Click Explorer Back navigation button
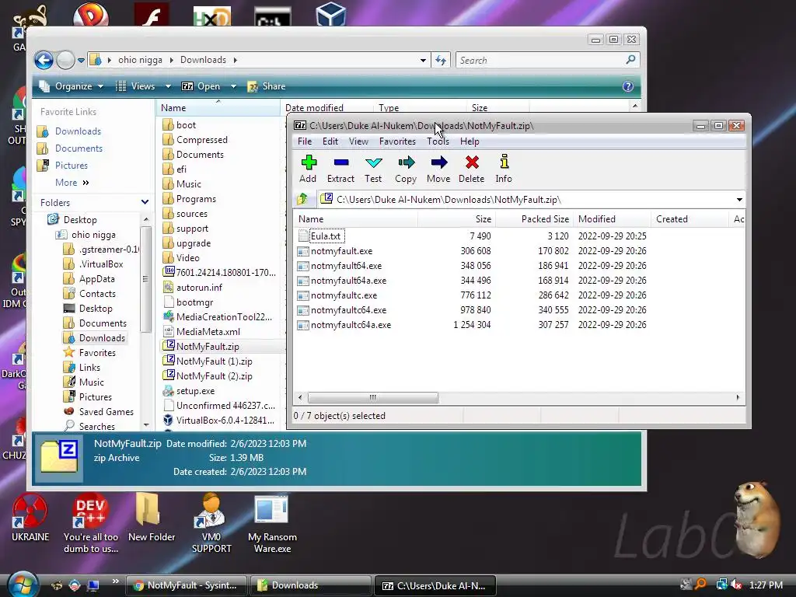The width and height of the screenshot is (796, 597). tap(44, 60)
